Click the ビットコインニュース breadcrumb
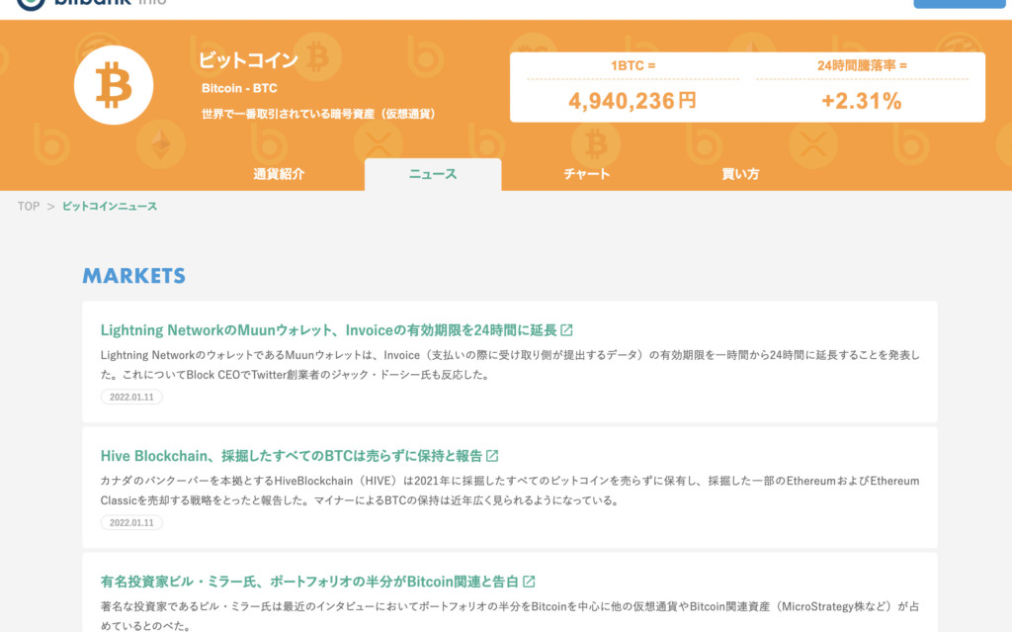 coord(110,206)
